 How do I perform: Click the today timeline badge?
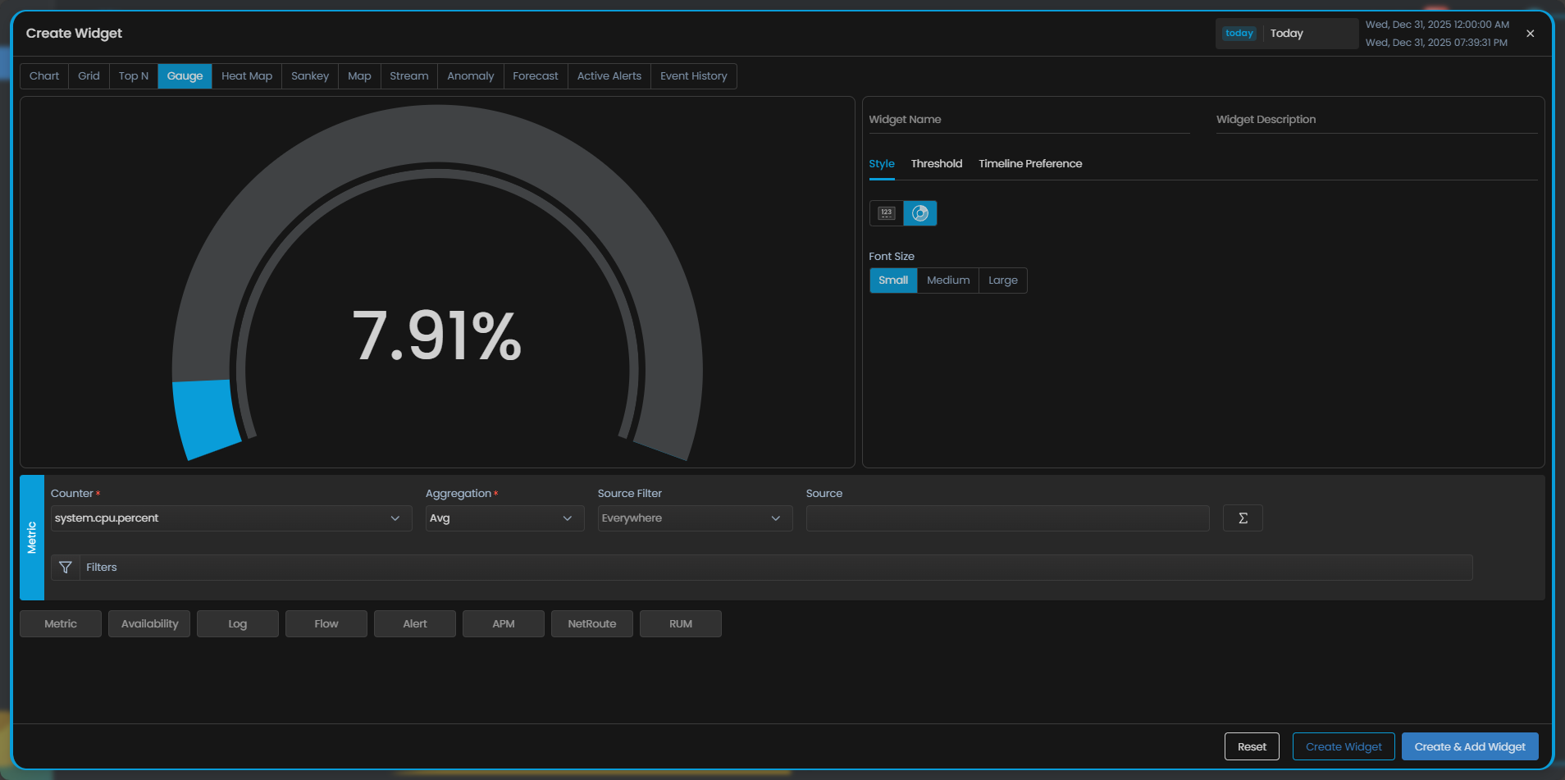pos(1239,34)
